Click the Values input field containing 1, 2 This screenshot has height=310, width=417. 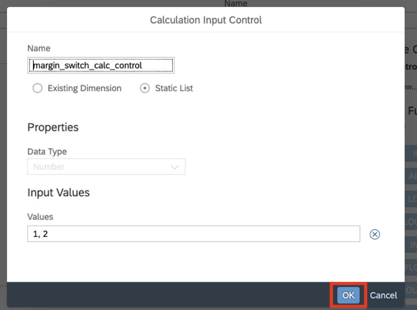click(194, 234)
